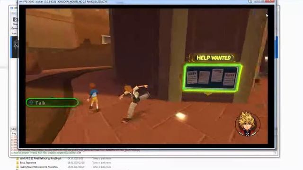
Task: Click the Icon column header in RPCS3
Action: (14, 33)
